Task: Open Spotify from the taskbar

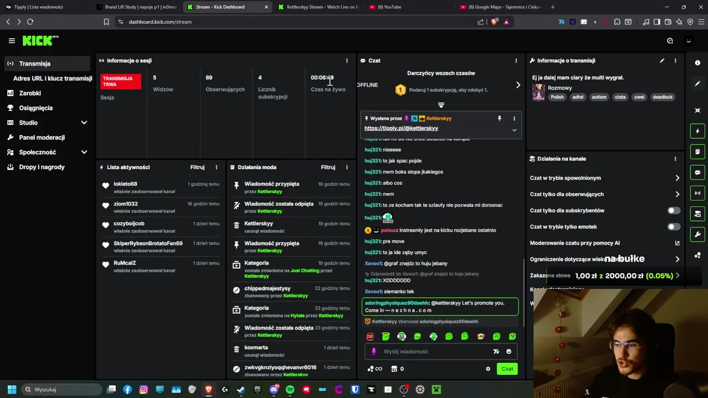Action: pyautogui.click(x=290, y=390)
